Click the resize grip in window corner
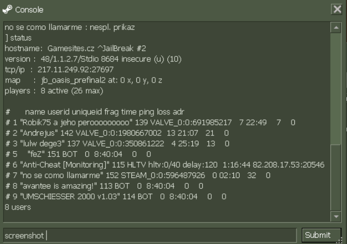The image size is (347, 244). click(342, 240)
